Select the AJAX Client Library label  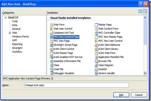pyautogui.click(x=108, y=49)
